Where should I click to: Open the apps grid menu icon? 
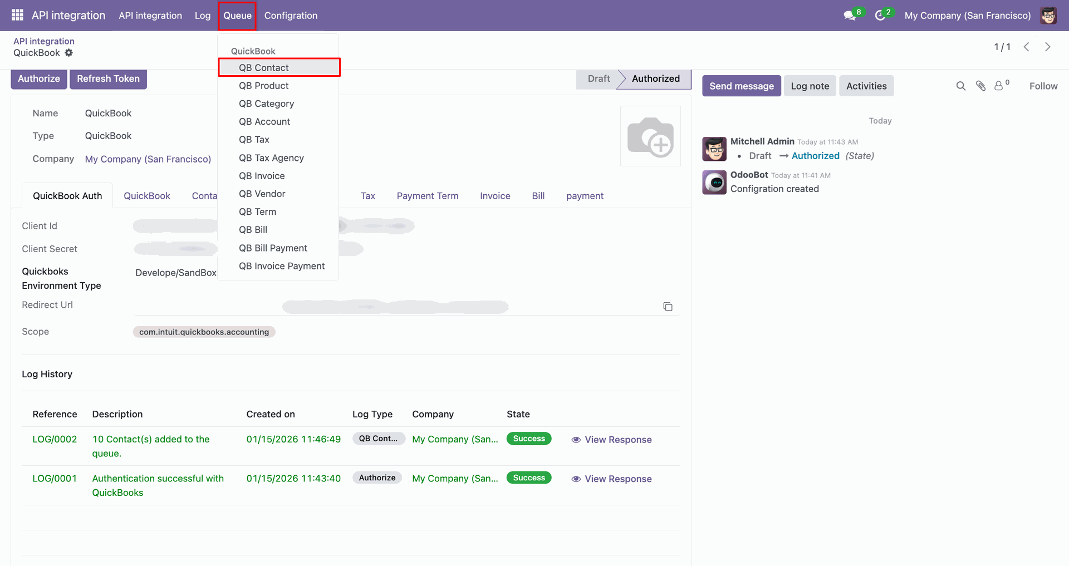pos(17,15)
